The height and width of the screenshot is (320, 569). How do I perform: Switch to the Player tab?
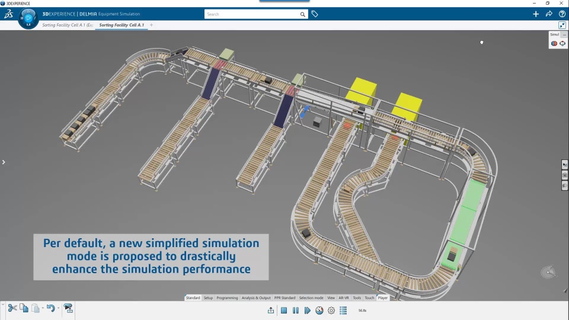pyautogui.click(x=382, y=297)
